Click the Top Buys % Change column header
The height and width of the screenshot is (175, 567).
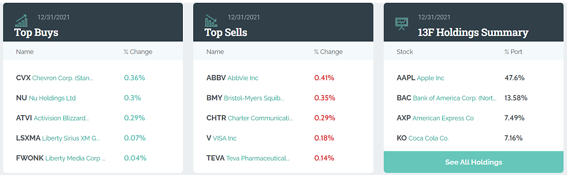click(138, 52)
